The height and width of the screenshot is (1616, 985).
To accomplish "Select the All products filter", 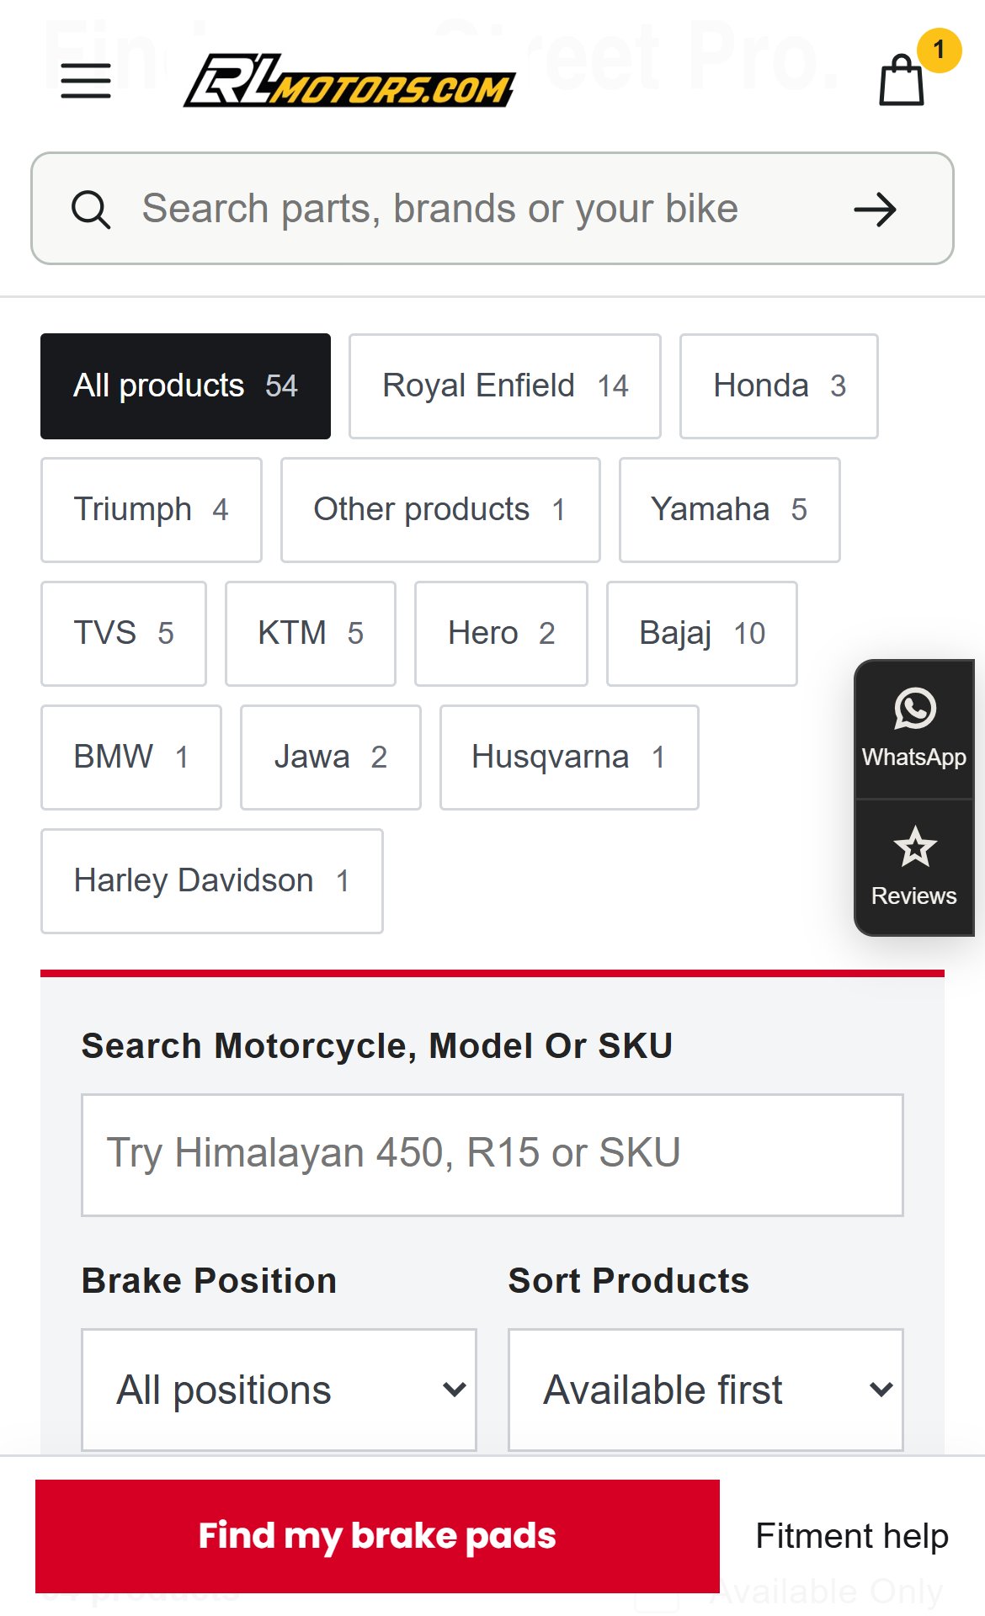I will (x=185, y=386).
